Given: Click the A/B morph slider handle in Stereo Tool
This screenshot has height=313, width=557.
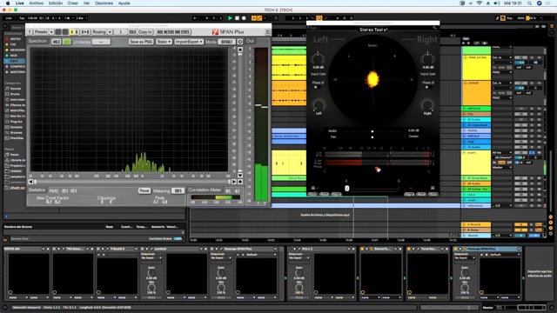Looking at the screenshot, I should (347, 189).
